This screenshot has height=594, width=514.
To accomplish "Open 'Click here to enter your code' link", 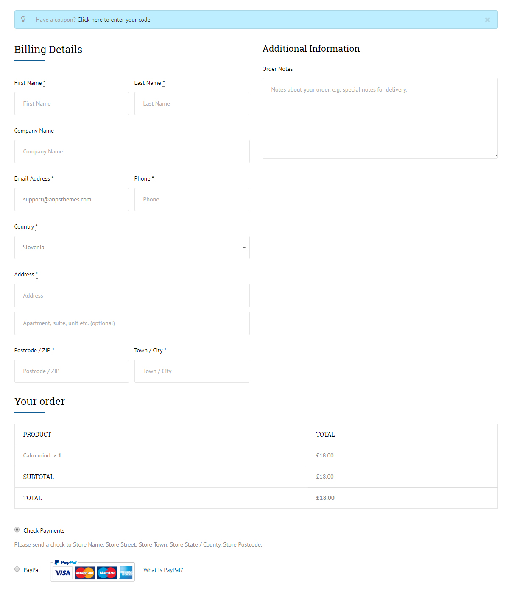I will (114, 20).
